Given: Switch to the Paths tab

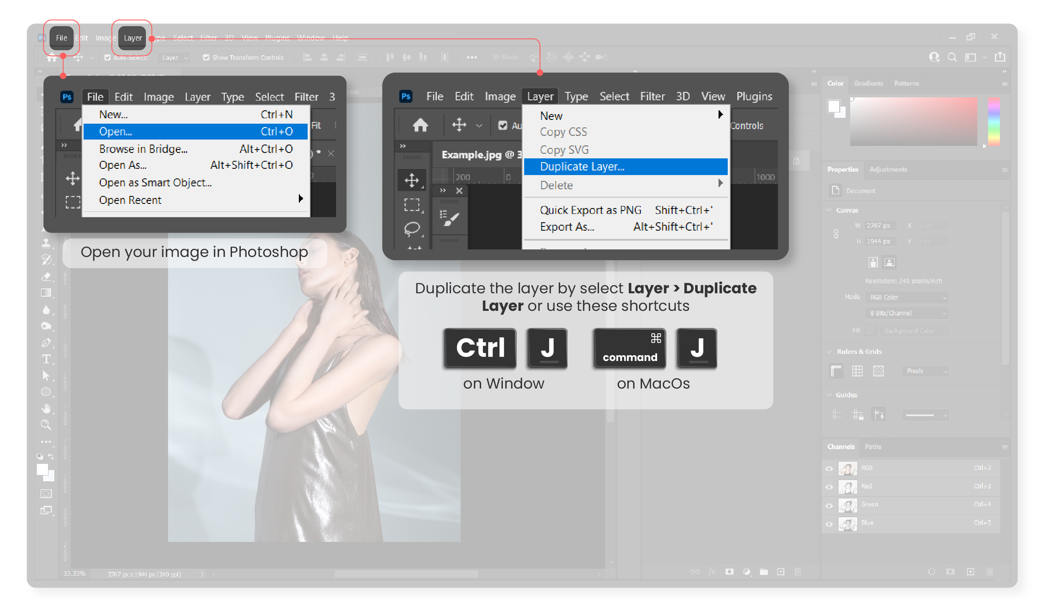Looking at the screenshot, I should tap(873, 447).
